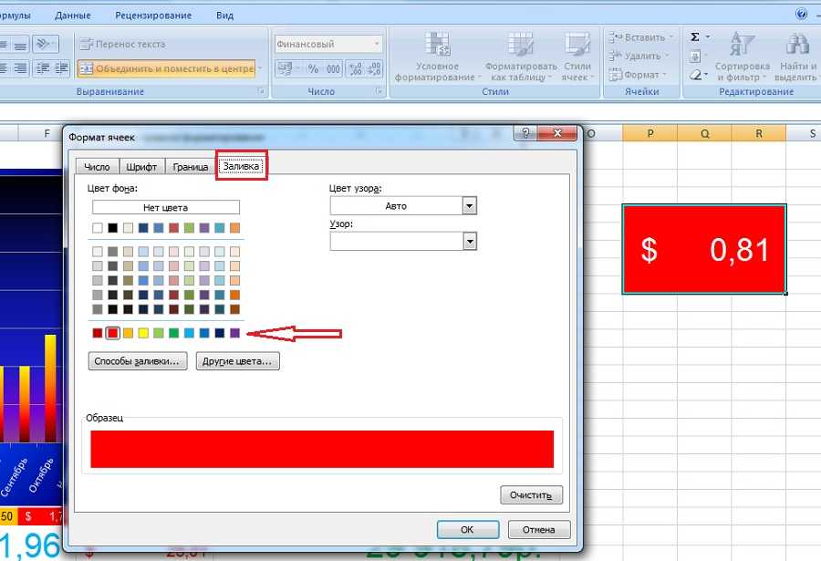Pick the yellow standard color swatch
Screen dimensions: 821x561
pos(143,333)
